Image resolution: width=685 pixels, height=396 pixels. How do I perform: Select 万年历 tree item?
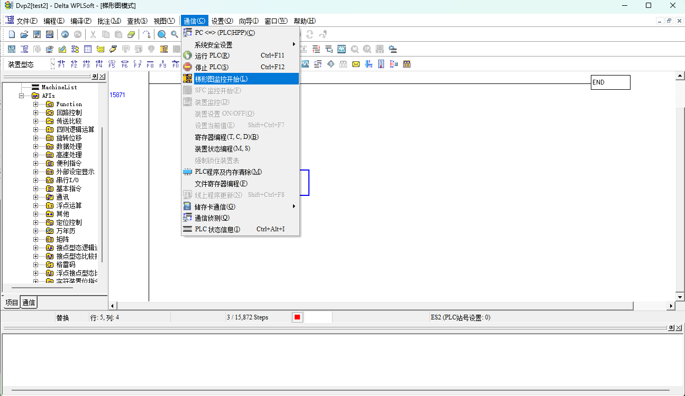(x=66, y=231)
